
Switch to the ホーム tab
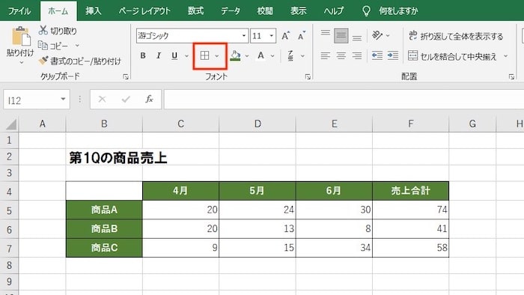pyautogui.click(x=58, y=10)
